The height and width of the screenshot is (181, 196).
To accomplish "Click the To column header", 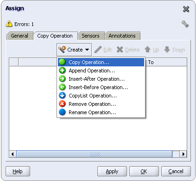I will click(166, 62).
